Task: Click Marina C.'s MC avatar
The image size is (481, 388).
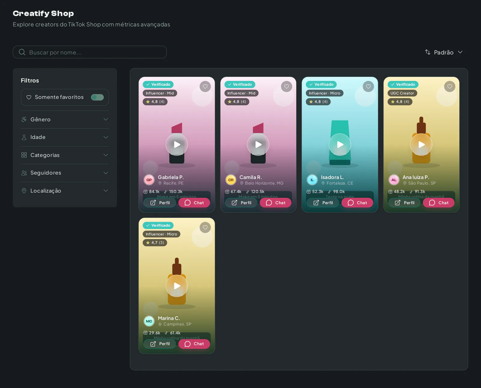Action: [149, 321]
